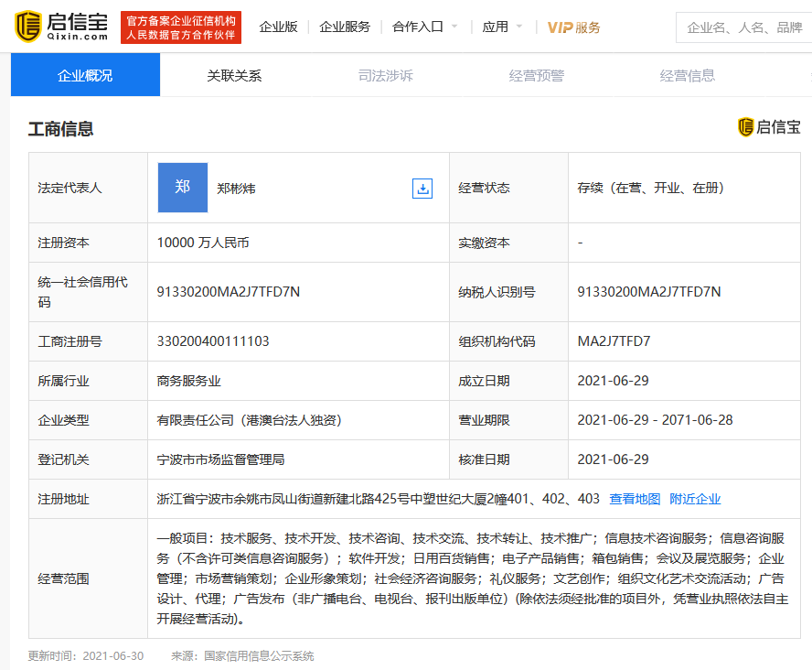Switch to the 司法涉诉 tab
The image size is (812, 670).
click(385, 75)
